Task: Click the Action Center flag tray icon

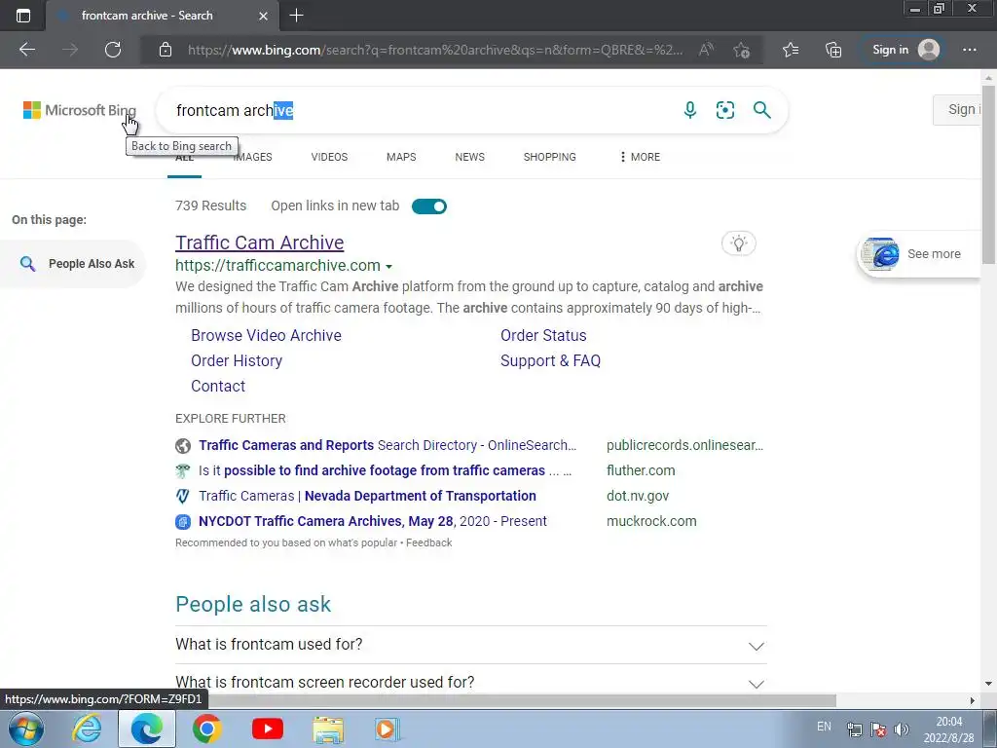Action: point(878,729)
